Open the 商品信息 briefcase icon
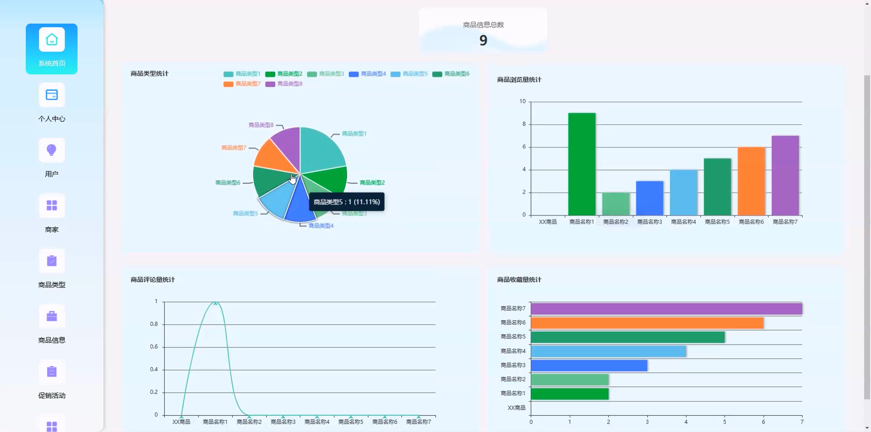Viewport: 871px width, 432px height. coord(52,316)
